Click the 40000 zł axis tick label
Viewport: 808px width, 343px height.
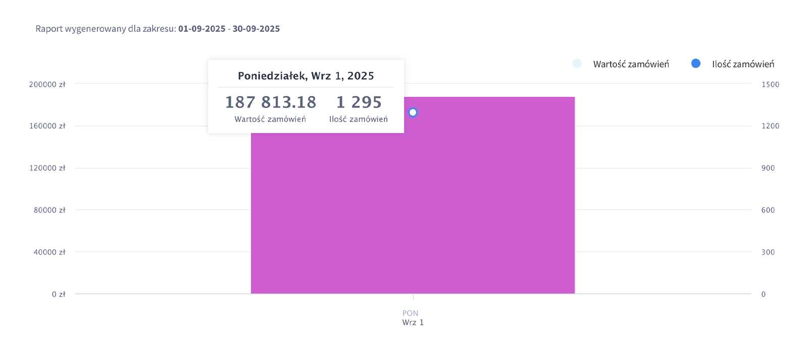(x=49, y=252)
